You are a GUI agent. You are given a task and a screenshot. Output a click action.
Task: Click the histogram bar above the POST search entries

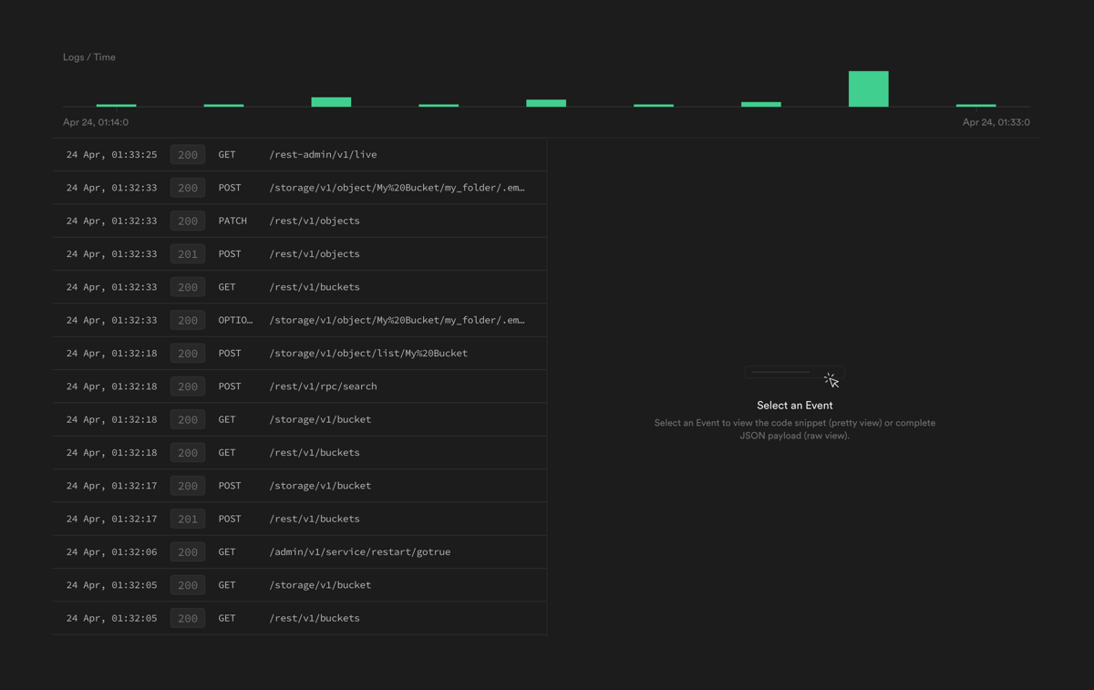(x=545, y=101)
